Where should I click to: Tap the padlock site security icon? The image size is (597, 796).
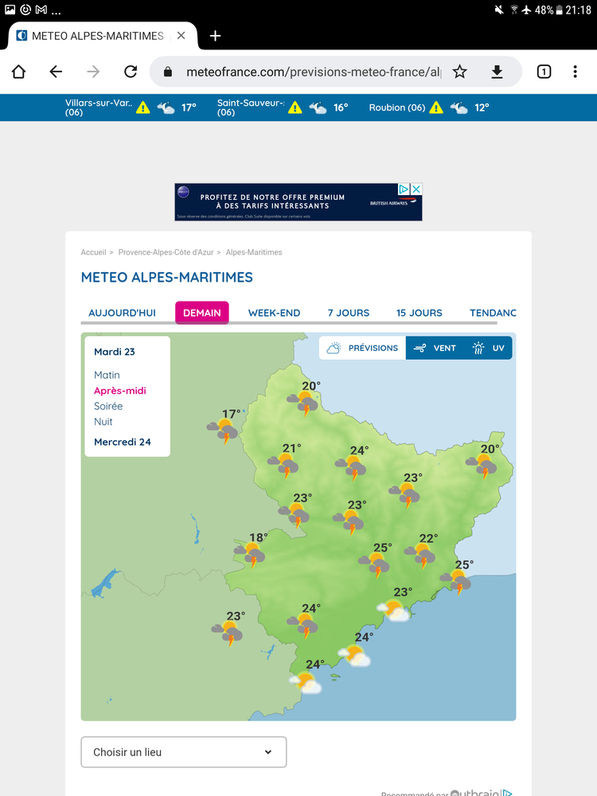pyautogui.click(x=168, y=72)
